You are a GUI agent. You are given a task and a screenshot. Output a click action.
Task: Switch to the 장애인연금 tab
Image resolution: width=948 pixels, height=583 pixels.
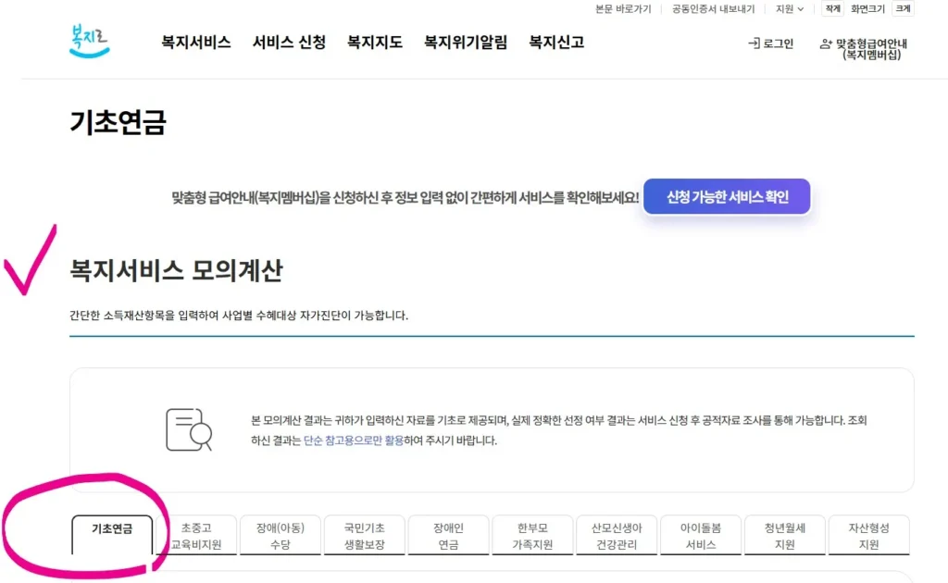click(448, 527)
